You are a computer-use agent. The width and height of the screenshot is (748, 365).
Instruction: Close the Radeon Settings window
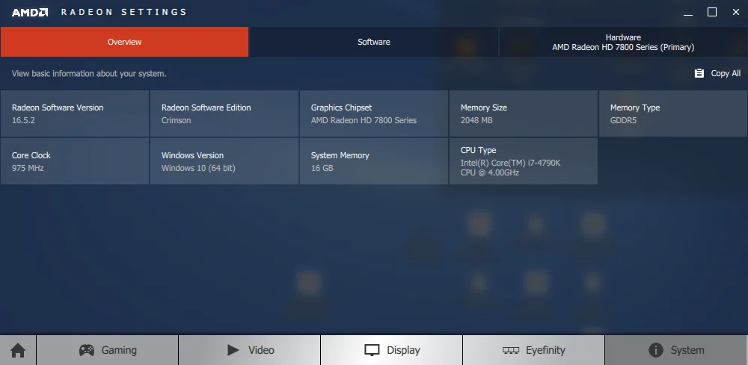tap(735, 13)
